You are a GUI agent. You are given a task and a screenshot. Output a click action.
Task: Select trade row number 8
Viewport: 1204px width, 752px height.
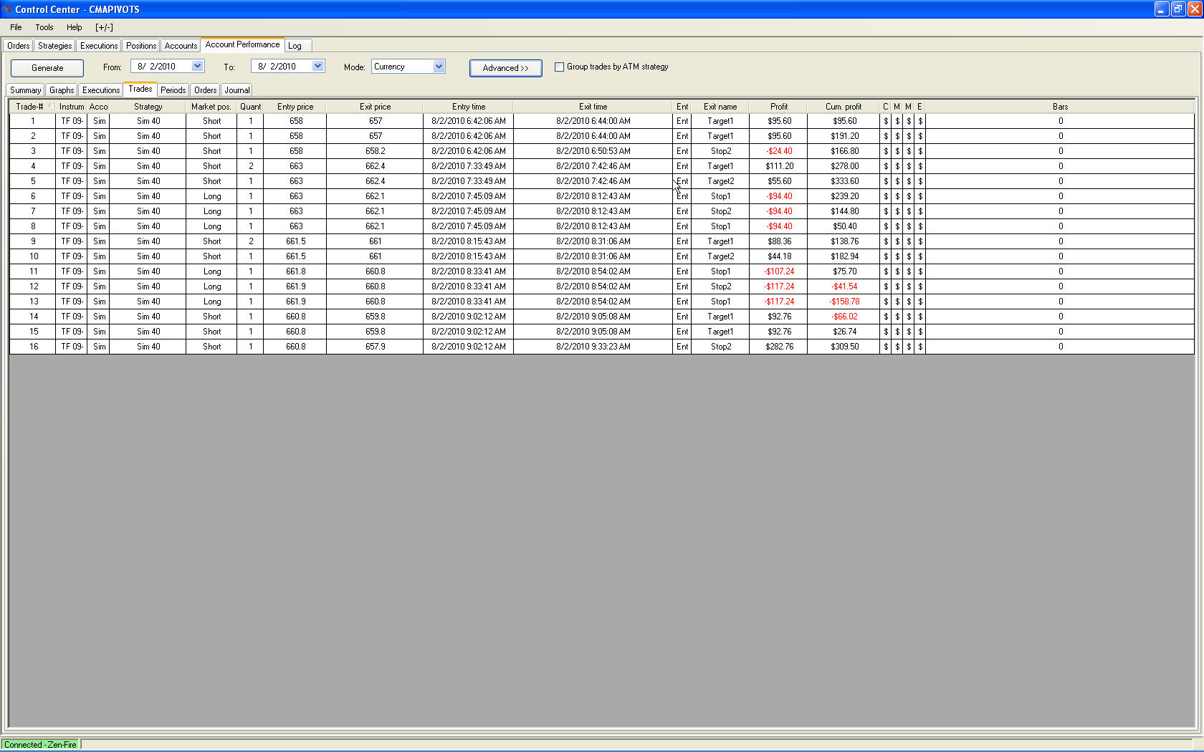pos(602,226)
